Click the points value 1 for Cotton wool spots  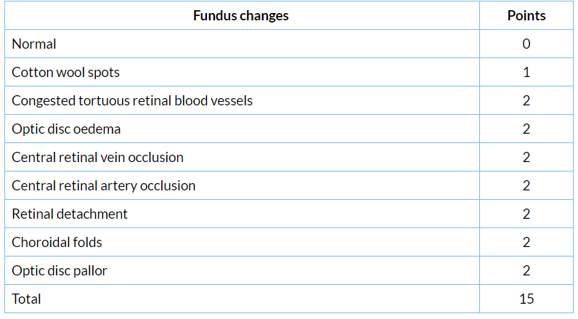(526, 72)
